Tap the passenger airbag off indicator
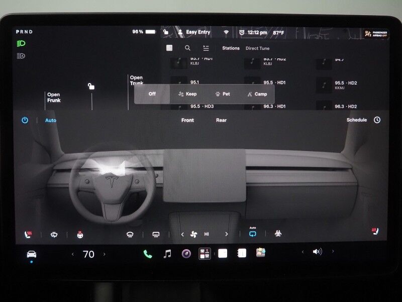Image resolution: width=402 pixels, height=302 pixels. coord(376,34)
